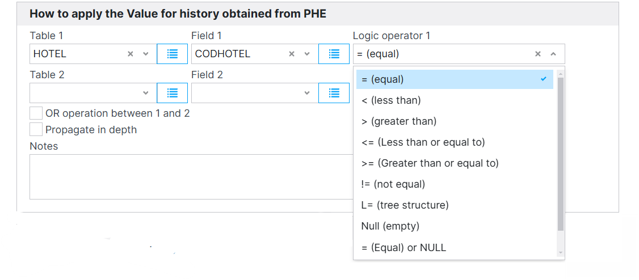This screenshot has height=280, width=639.
Task: Open the list lookup icon for Field 1
Action: pos(334,54)
